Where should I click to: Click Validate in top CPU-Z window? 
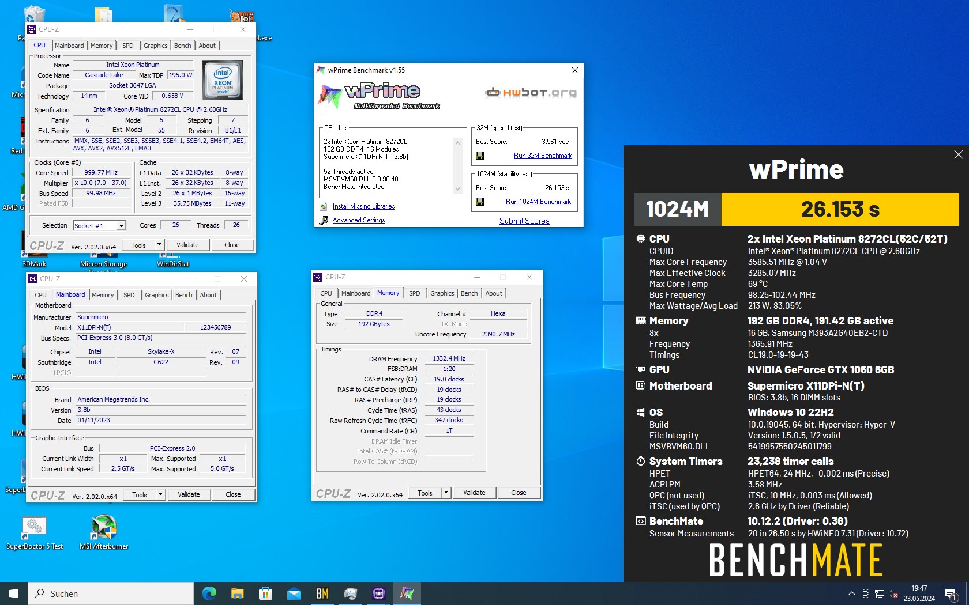(187, 245)
